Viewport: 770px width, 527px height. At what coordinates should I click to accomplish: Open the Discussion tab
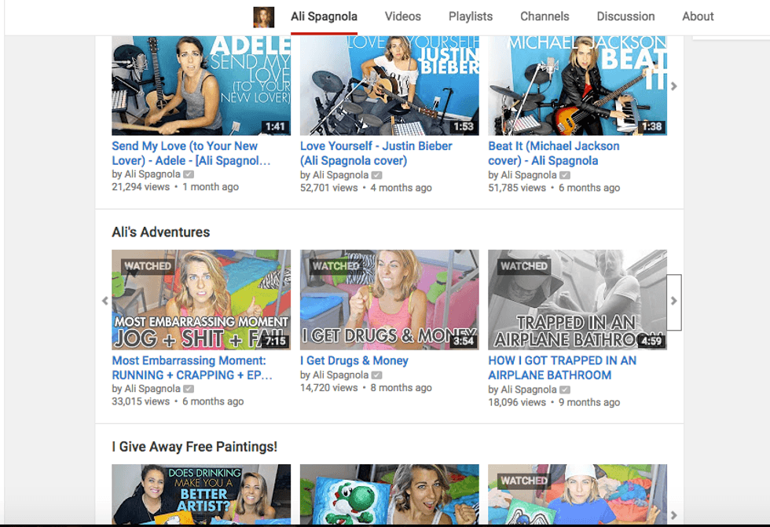click(625, 16)
